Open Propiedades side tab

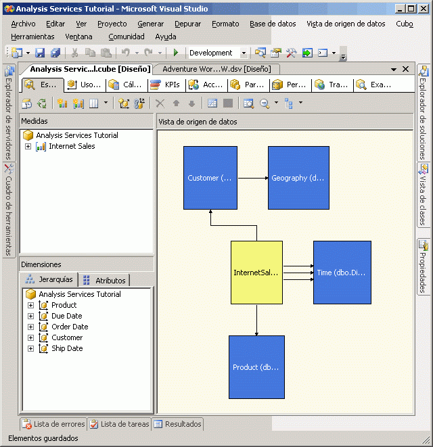point(424,267)
